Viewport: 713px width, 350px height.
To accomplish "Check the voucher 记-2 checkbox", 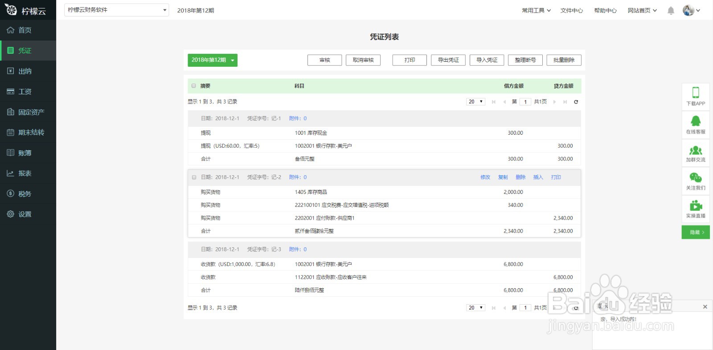I will [194, 177].
